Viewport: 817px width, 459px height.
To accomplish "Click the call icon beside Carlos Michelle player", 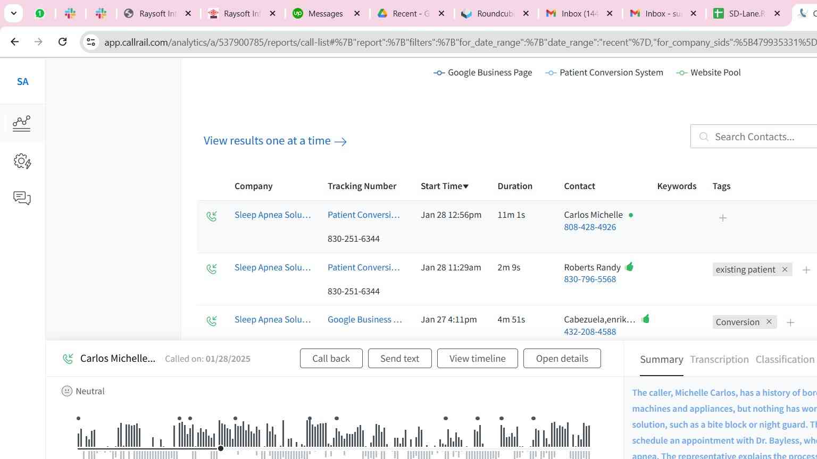I will click(68, 359).
